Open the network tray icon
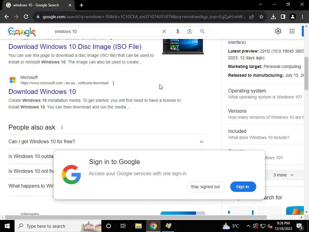Viewport: 309px width, 232px height. pos(263,226)
